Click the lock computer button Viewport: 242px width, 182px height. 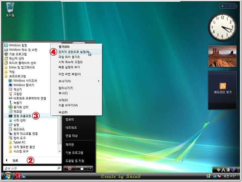82,168
